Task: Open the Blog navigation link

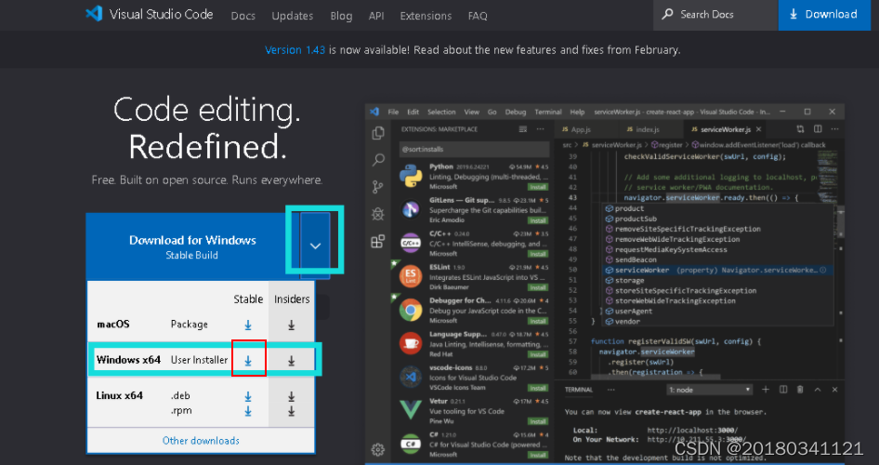Action: (341, 16)
